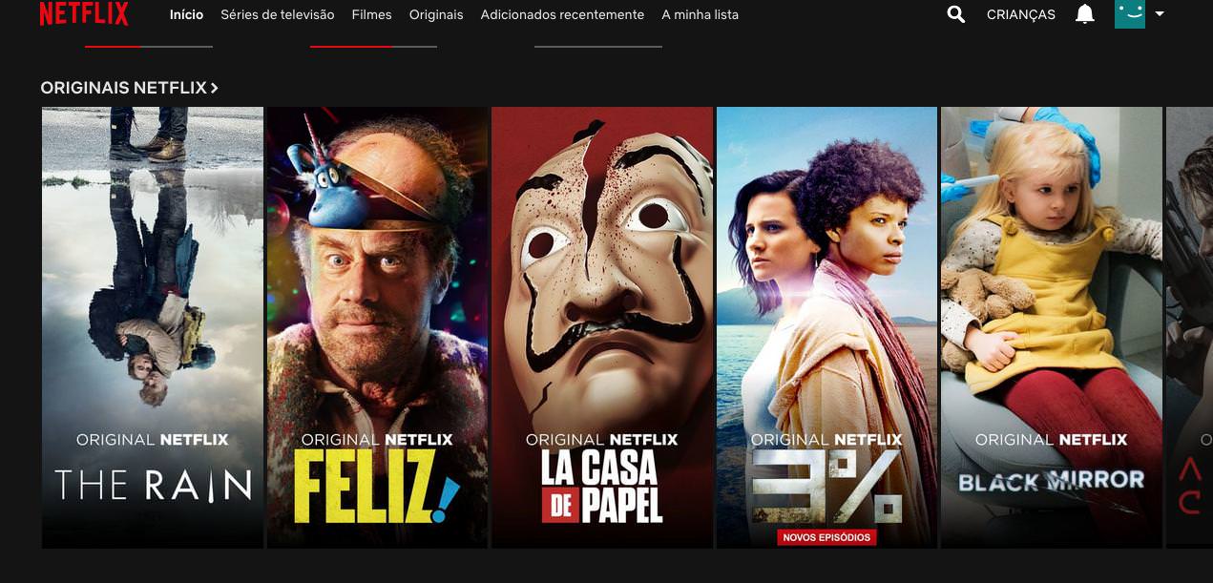Expand the profile dropdown arrow
The width and height of the screenshot is (1213, 583).
[1160, 14]
